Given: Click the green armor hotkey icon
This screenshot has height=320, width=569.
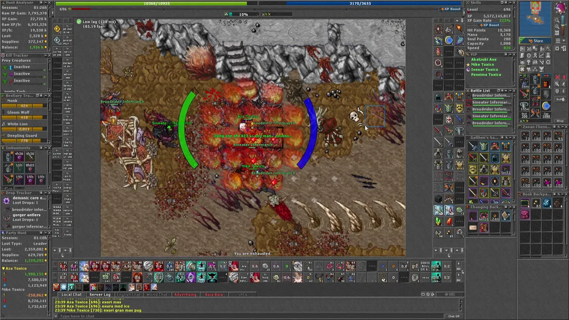Looking at the screenshot, I should pos(449,108).
